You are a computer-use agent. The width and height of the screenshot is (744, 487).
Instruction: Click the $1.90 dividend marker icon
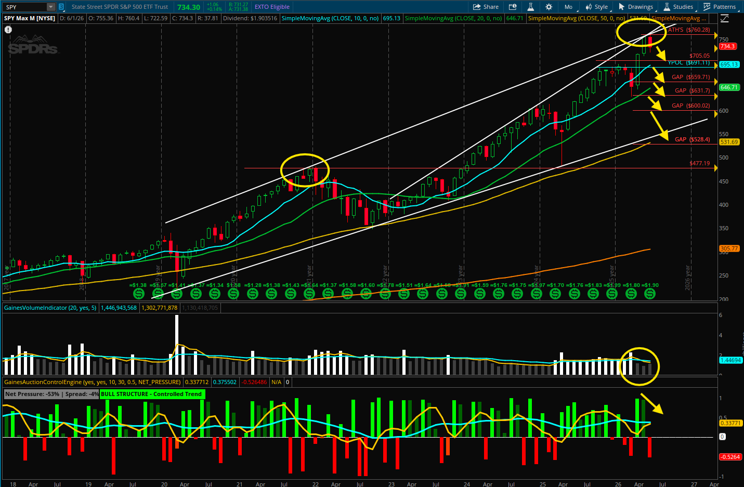[650, 294]
